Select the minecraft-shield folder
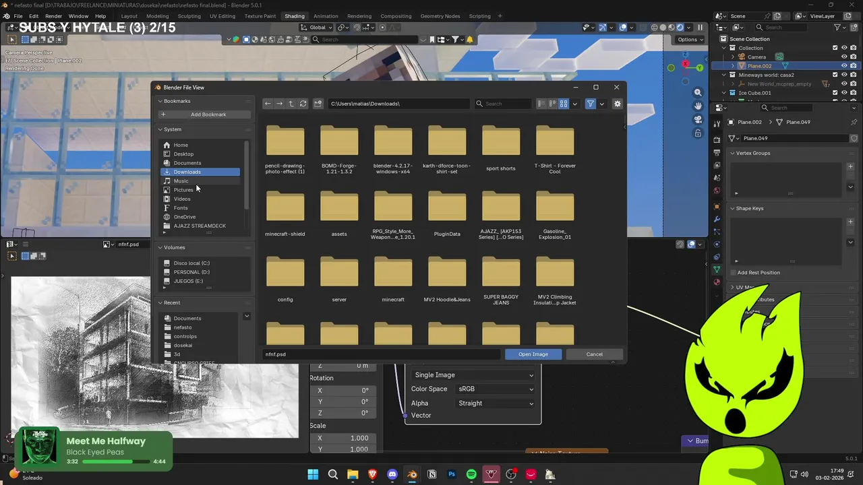Viewport: 863px width, 485px height. pyautogui.click(x=285, y=214)
